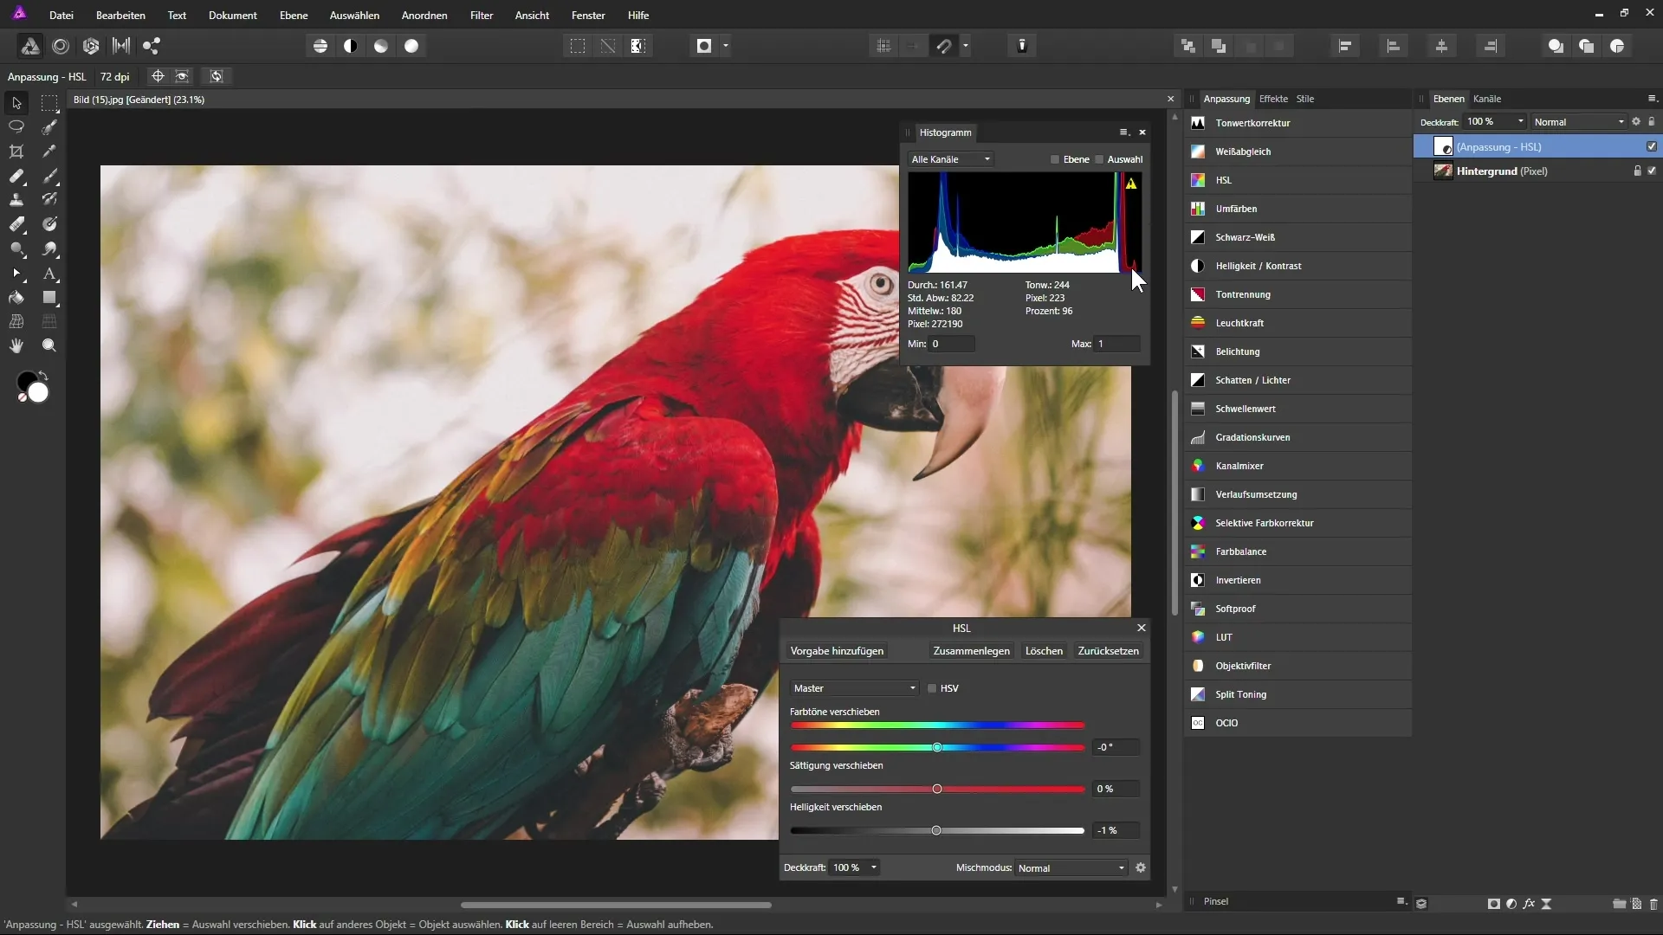Click the Farbtöne verschieben hue slider
The width and height of the screenshot is (1663, 935).
click(937, 747)
